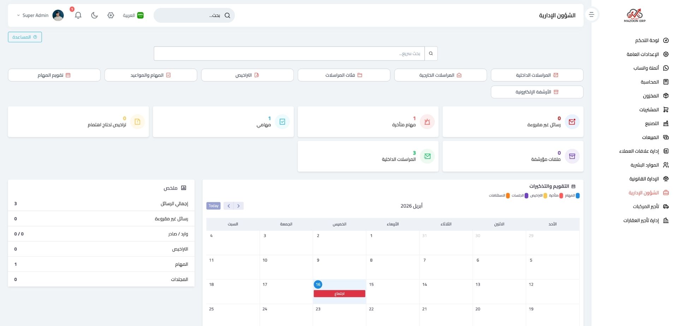Toggle dark mode with moon icon

[94, 15]
